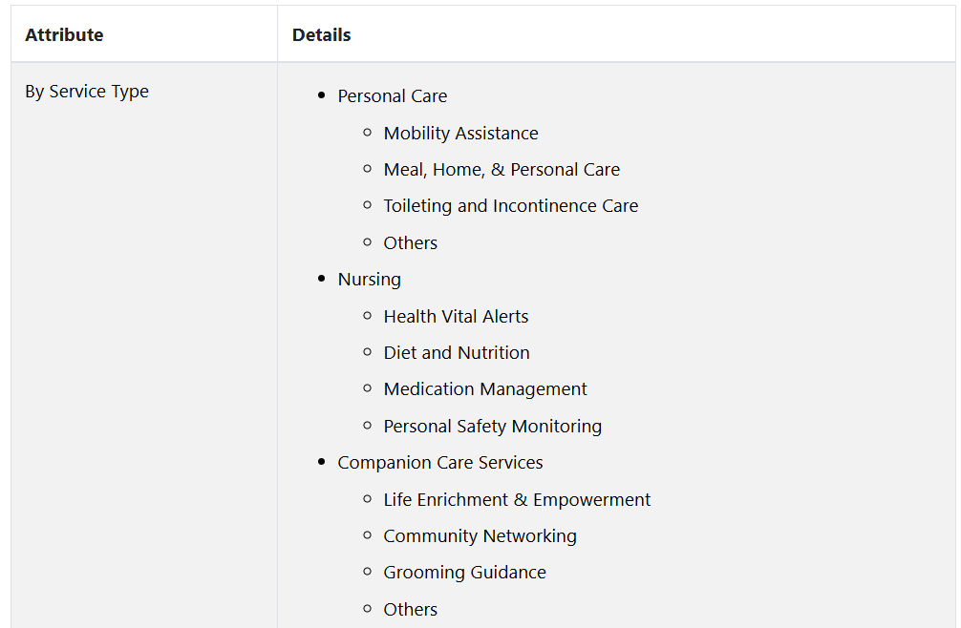Click the By Service Type cell
The width and height of the screenshot is (961, 628).
pos(87,92)
